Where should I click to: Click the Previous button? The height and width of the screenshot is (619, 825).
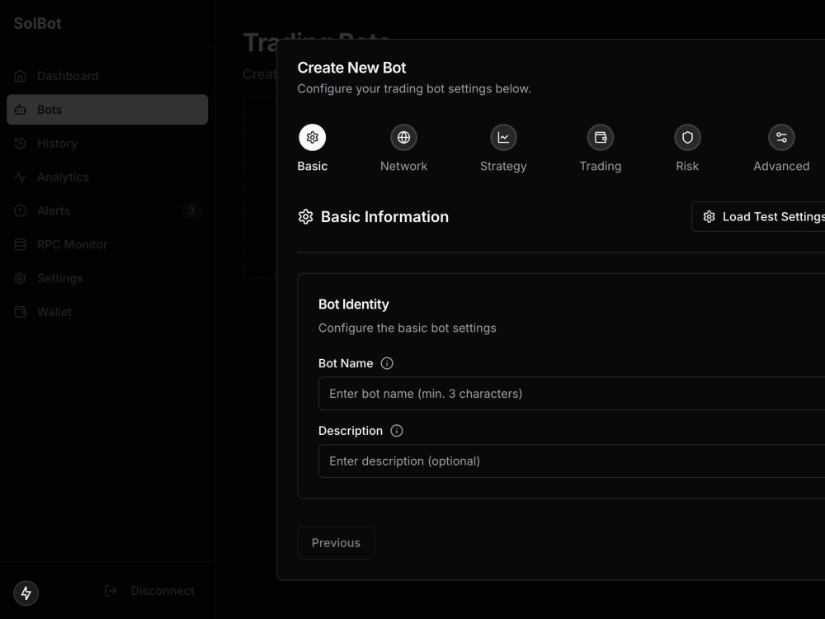click(336, 543)
